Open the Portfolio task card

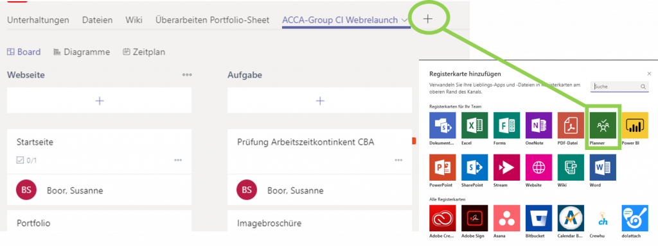pos(100,221)
